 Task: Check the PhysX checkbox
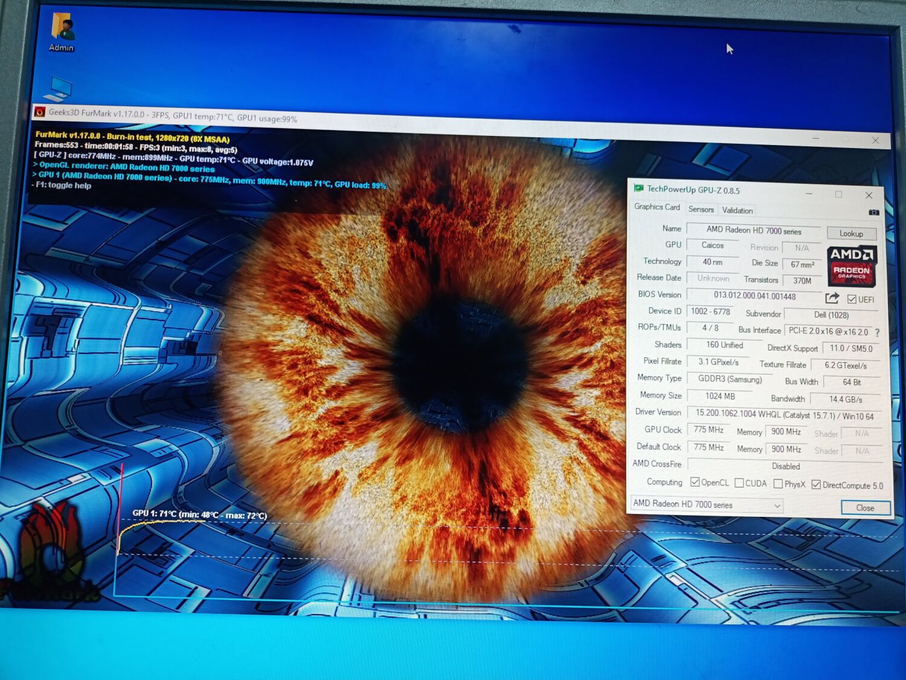tap(778, 483)
